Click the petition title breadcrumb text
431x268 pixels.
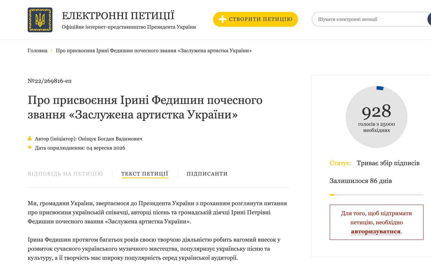tap(154, 51)
